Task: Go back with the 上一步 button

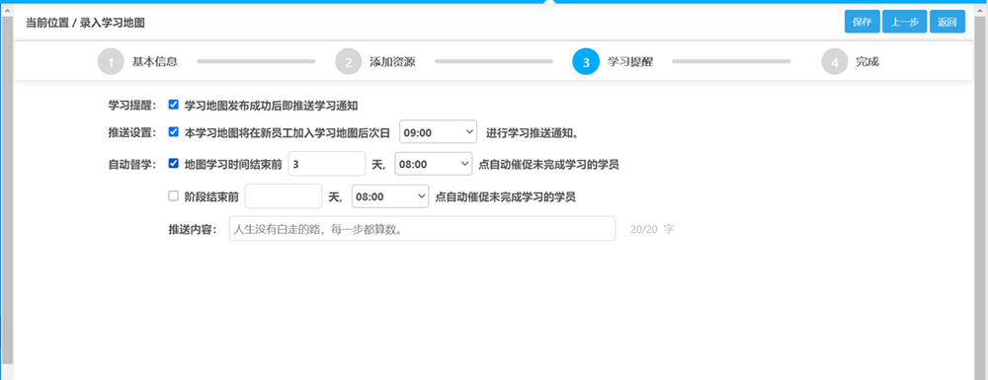Action: 905,22
